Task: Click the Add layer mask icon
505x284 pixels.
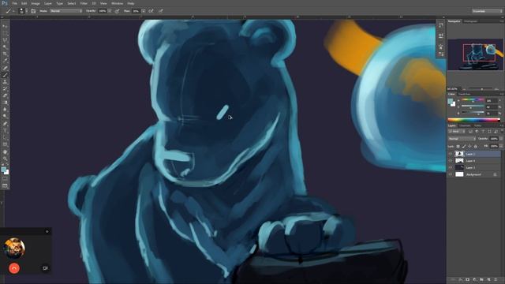Action: coord(468,280)
